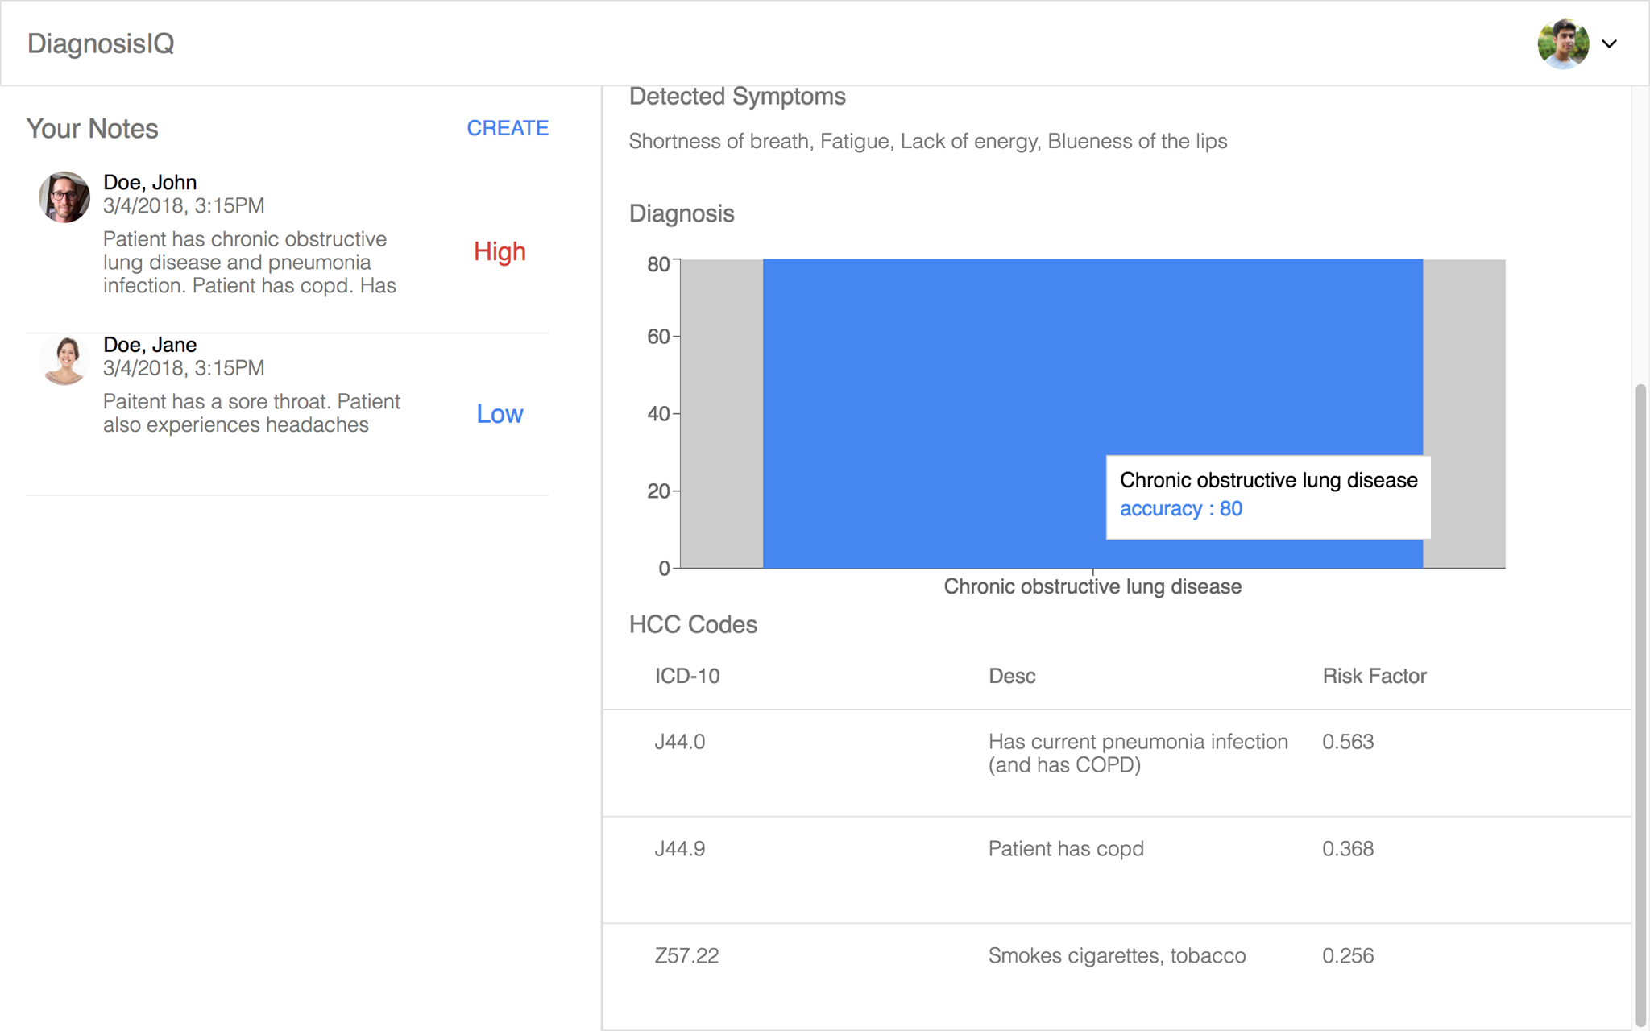Click John Doe's profile photo
Image resolution: width=1650 pixels, height=1031 pixels.
[64, 197]
